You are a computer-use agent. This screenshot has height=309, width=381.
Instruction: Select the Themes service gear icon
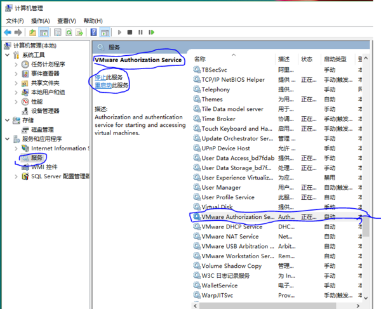pos(197,99)
